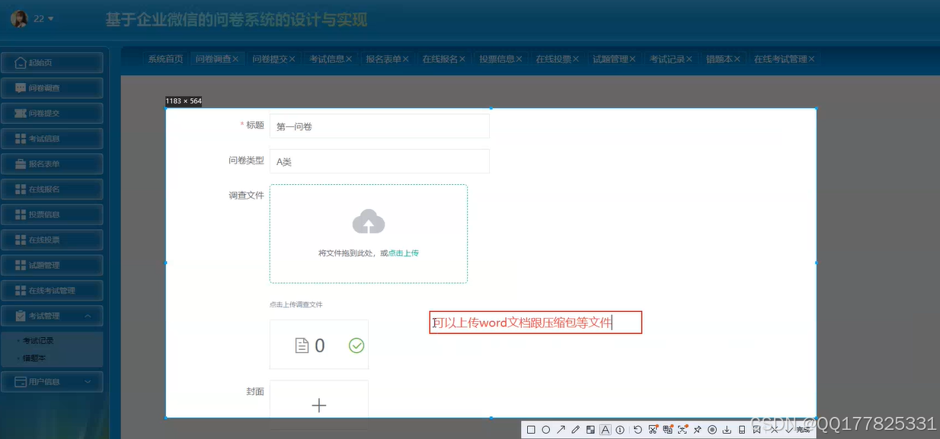Select the ellipse annotation tool

546,429
